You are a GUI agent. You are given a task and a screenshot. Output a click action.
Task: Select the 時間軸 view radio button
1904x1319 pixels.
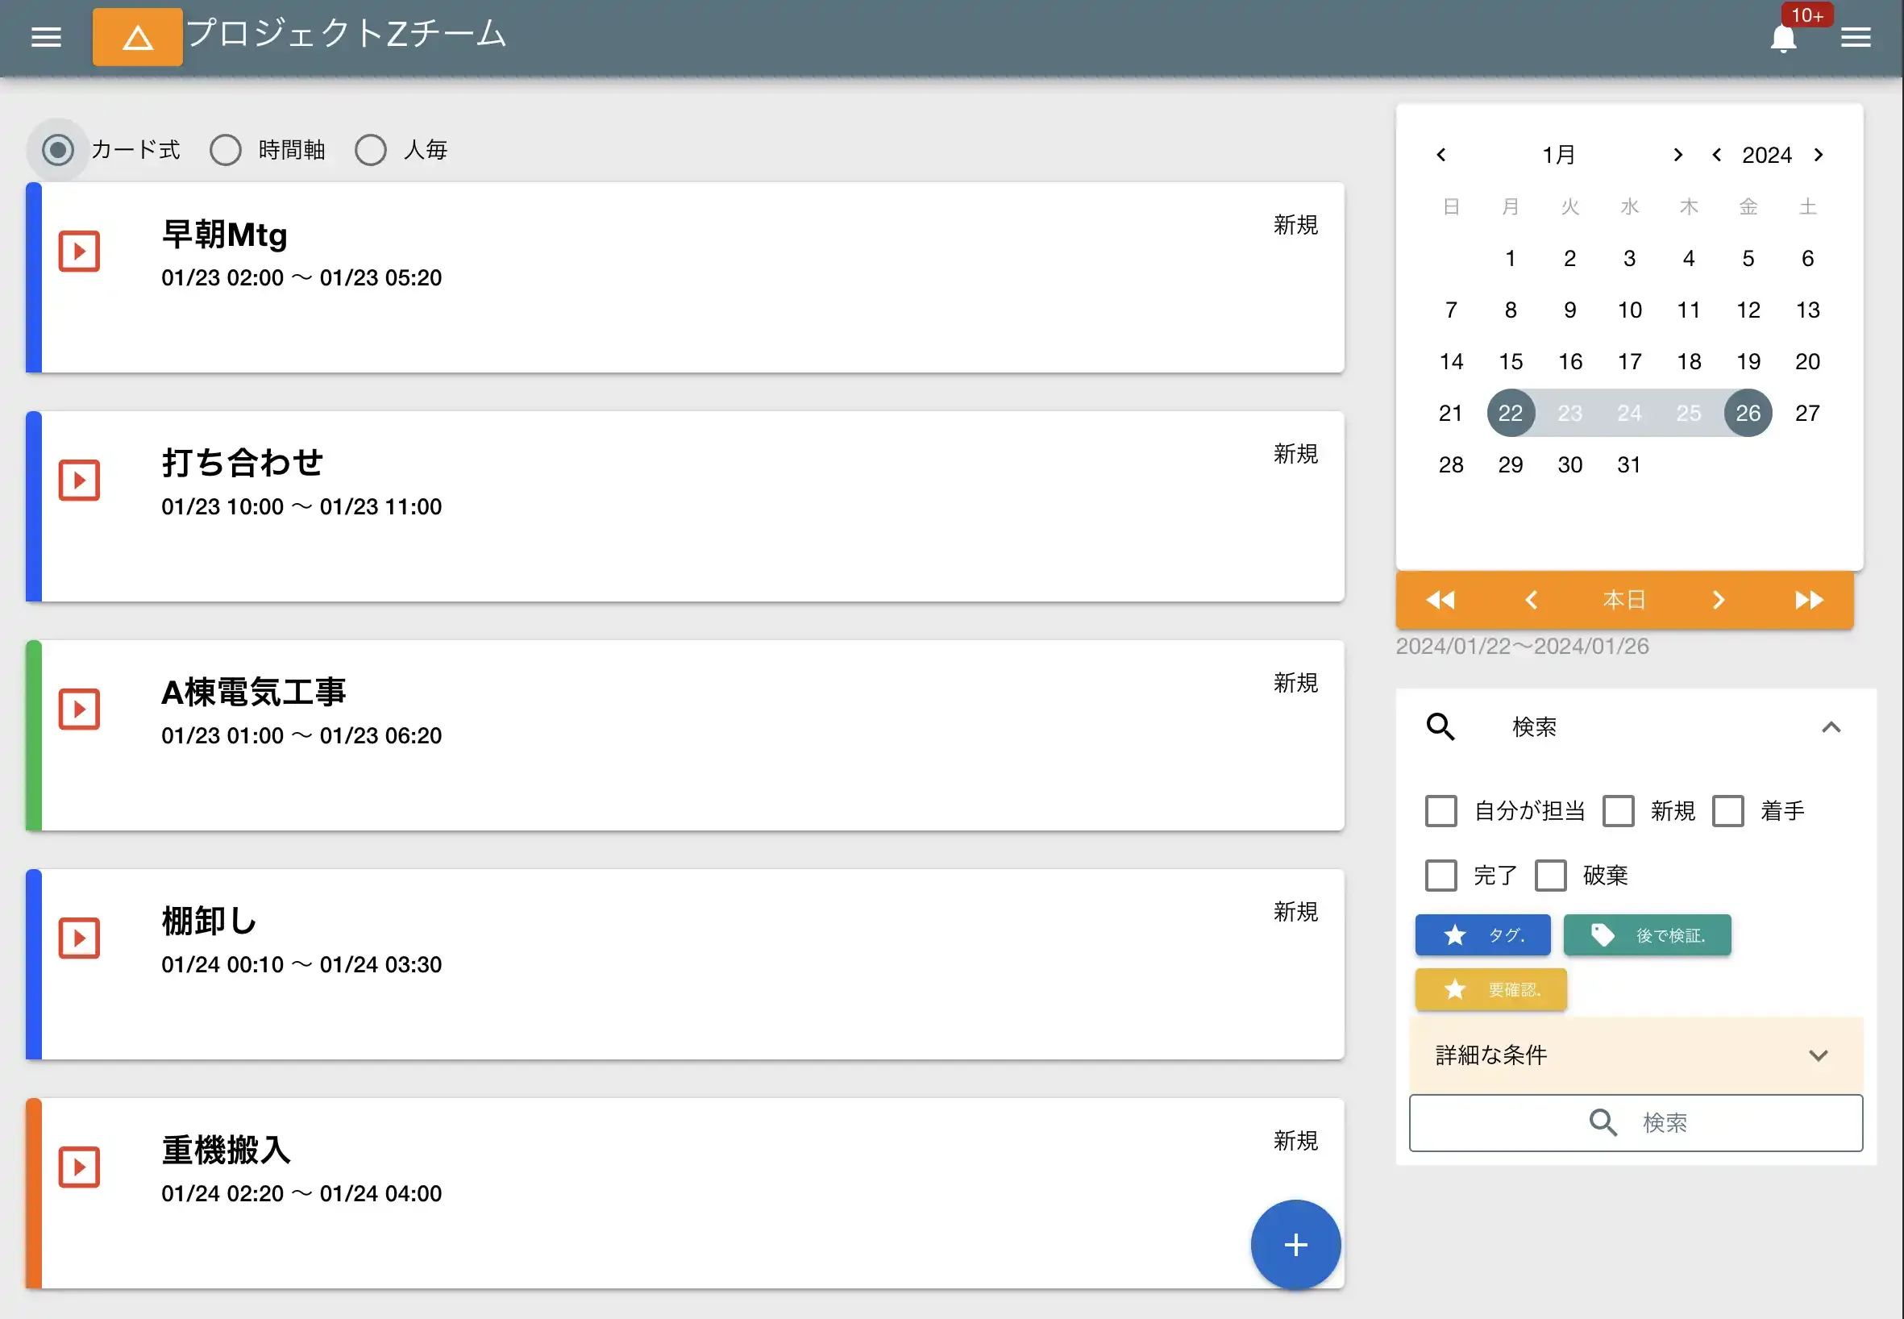pyautogui.click(x=226, y=150)
